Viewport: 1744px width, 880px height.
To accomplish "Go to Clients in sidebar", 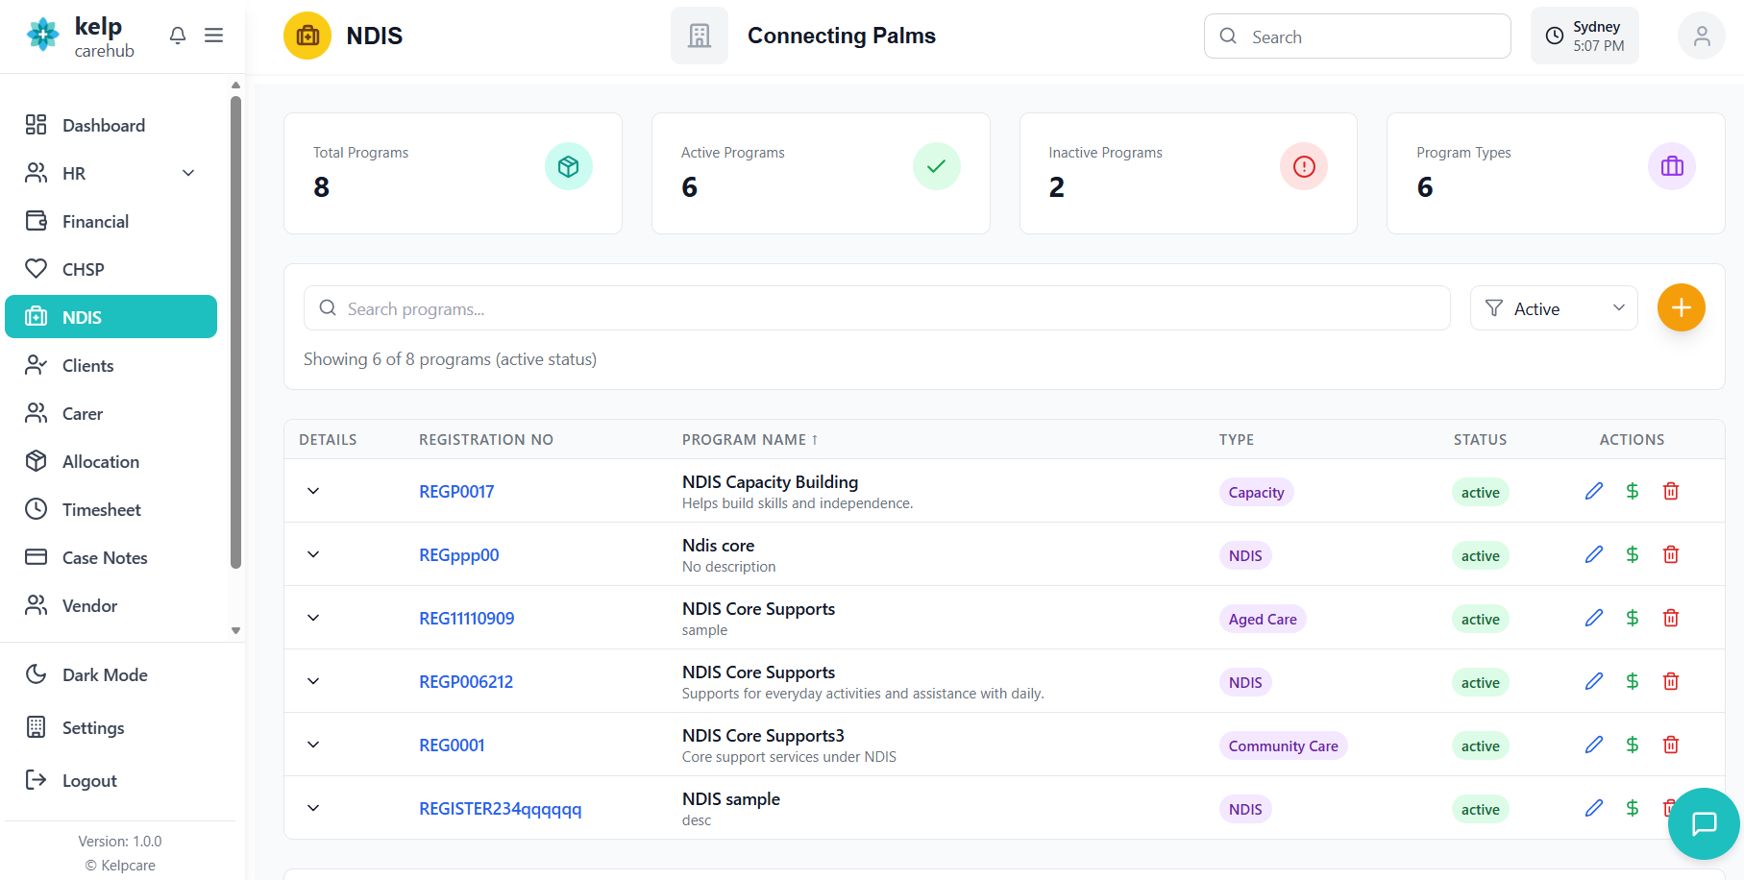I will (87, 365).
